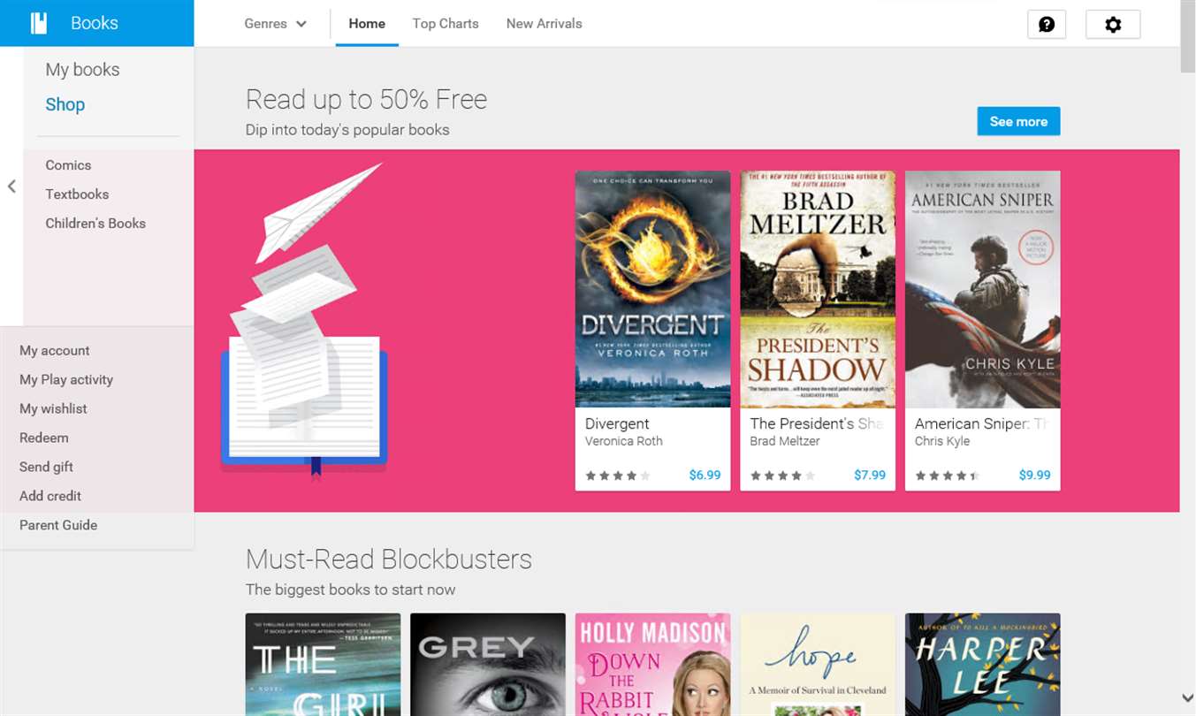
Task: Switch to the Top Charts tab
Action: 446,24
